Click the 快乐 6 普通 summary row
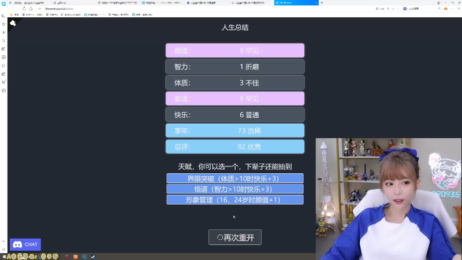This screenshot has height=260, width=462. click(235, 114)
